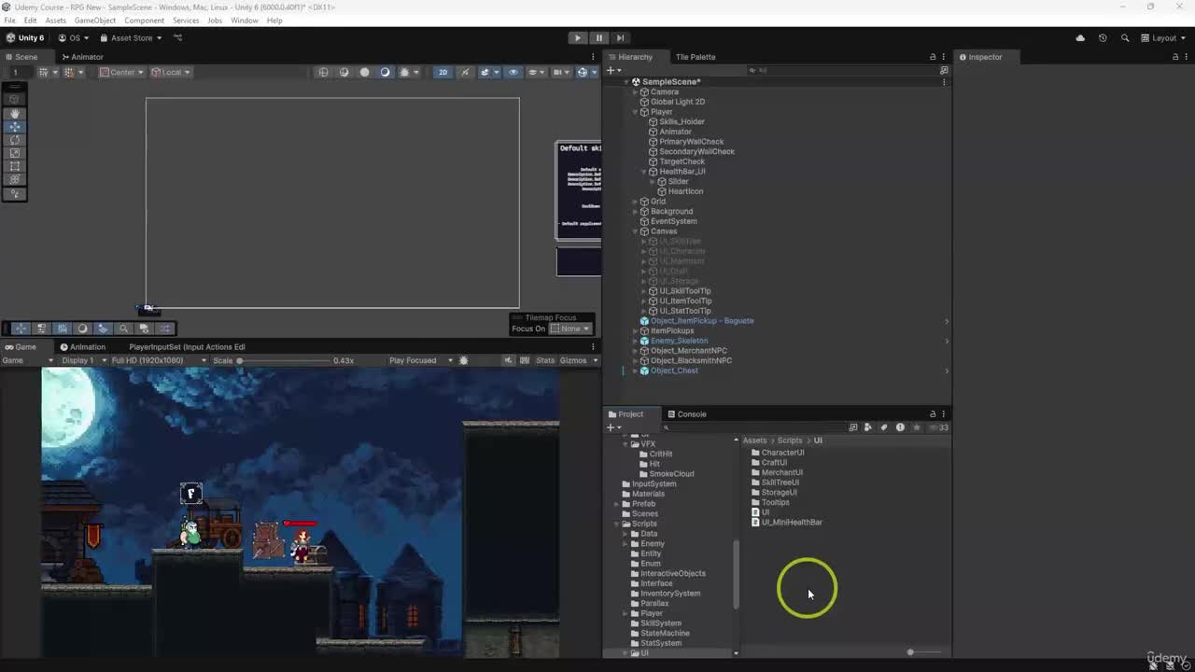Select the Rect tool in Scene view
1195x672 pixels.
pos(15,166)
